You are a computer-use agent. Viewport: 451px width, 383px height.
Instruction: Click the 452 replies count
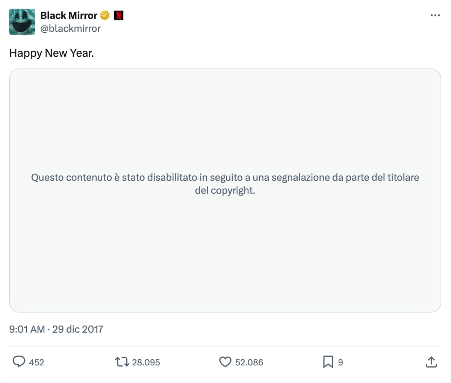click(x=36, y=362)
